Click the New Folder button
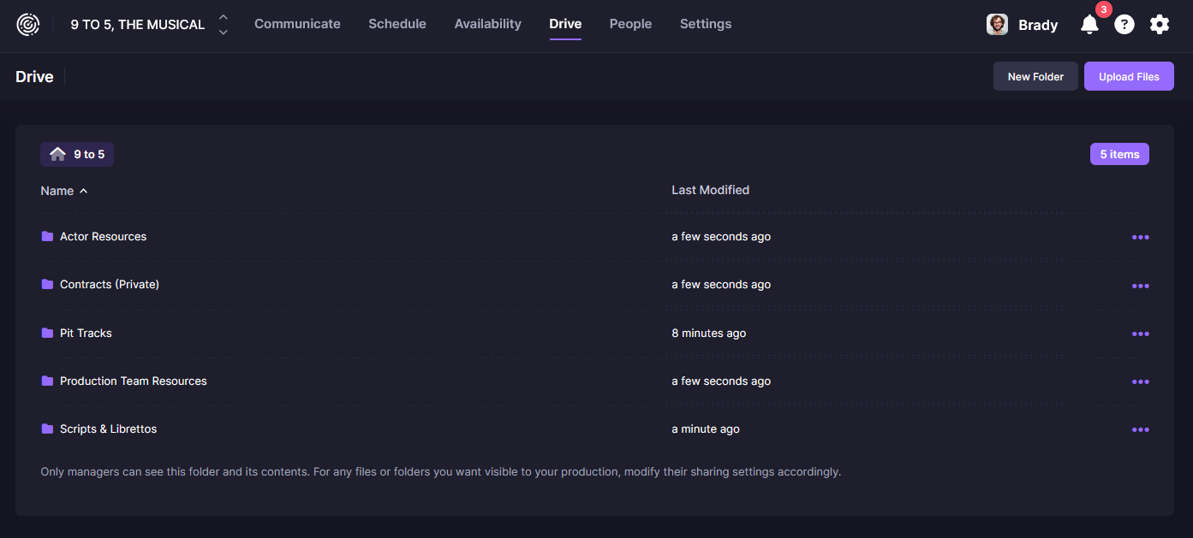 (x=1035, y=77)
